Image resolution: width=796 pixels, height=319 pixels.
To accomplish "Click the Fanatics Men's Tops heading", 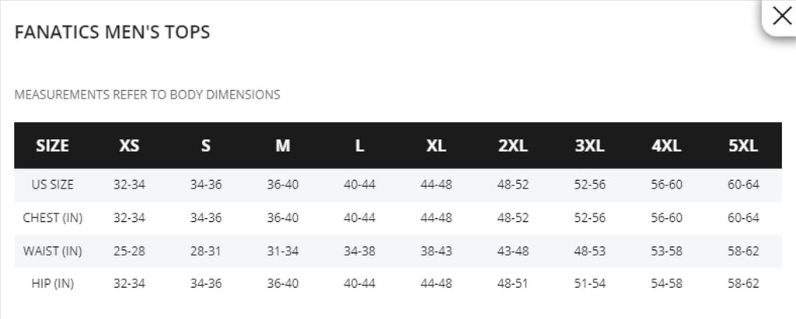I will point(112,32).
